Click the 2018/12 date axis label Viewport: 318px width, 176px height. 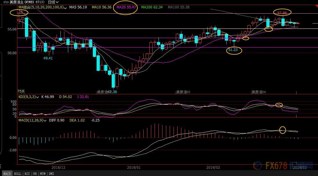[58, 168]
